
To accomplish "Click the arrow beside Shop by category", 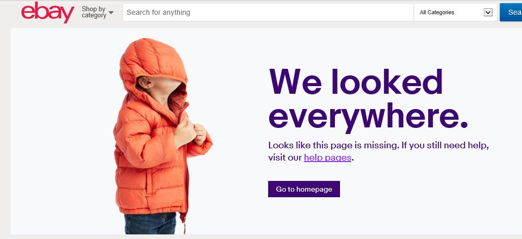I will tap(111, 13).
